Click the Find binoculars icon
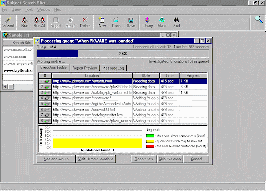 176,20
